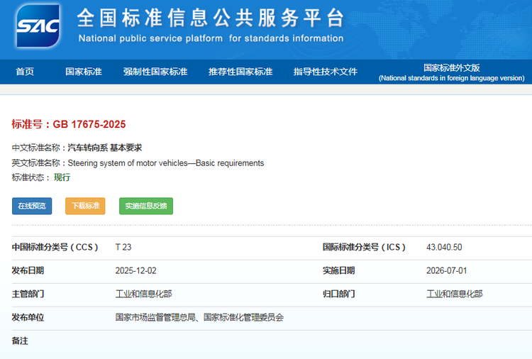Click the 主管部门 value 工业和信息化部
The height and width of the screenshot is (359, 532).
[x=143, y=294]
